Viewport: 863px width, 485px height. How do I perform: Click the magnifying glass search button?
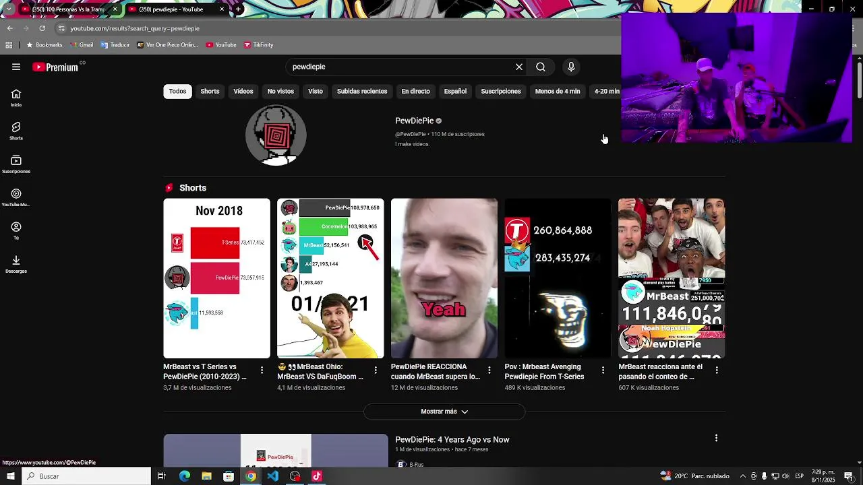tap(541, 67)
